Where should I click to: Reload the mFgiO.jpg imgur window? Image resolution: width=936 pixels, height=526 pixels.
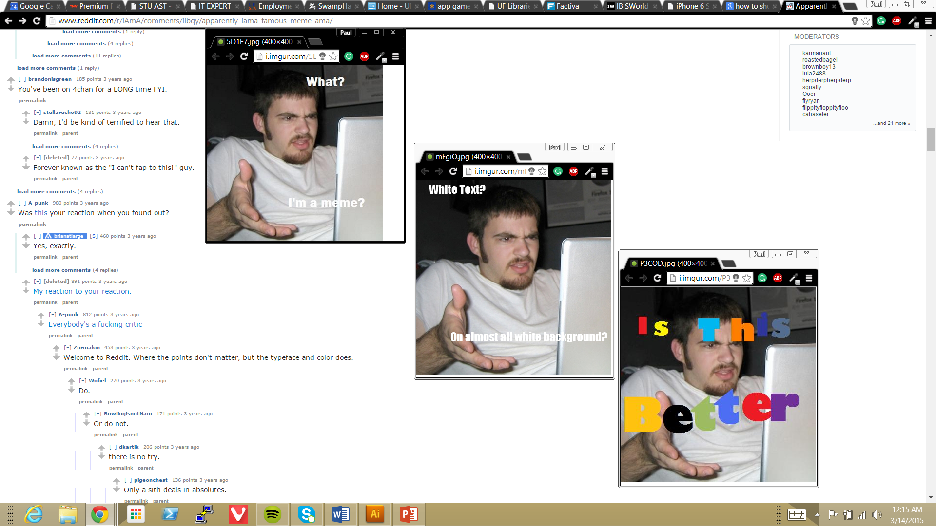point(453,171)
